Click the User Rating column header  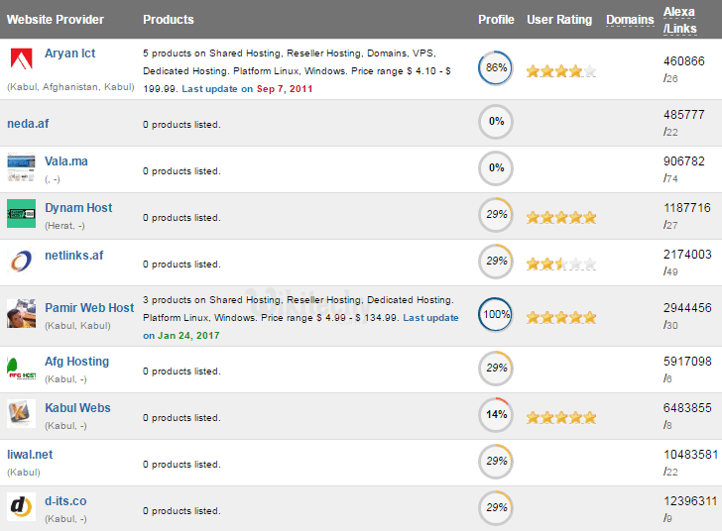point(559,20)
